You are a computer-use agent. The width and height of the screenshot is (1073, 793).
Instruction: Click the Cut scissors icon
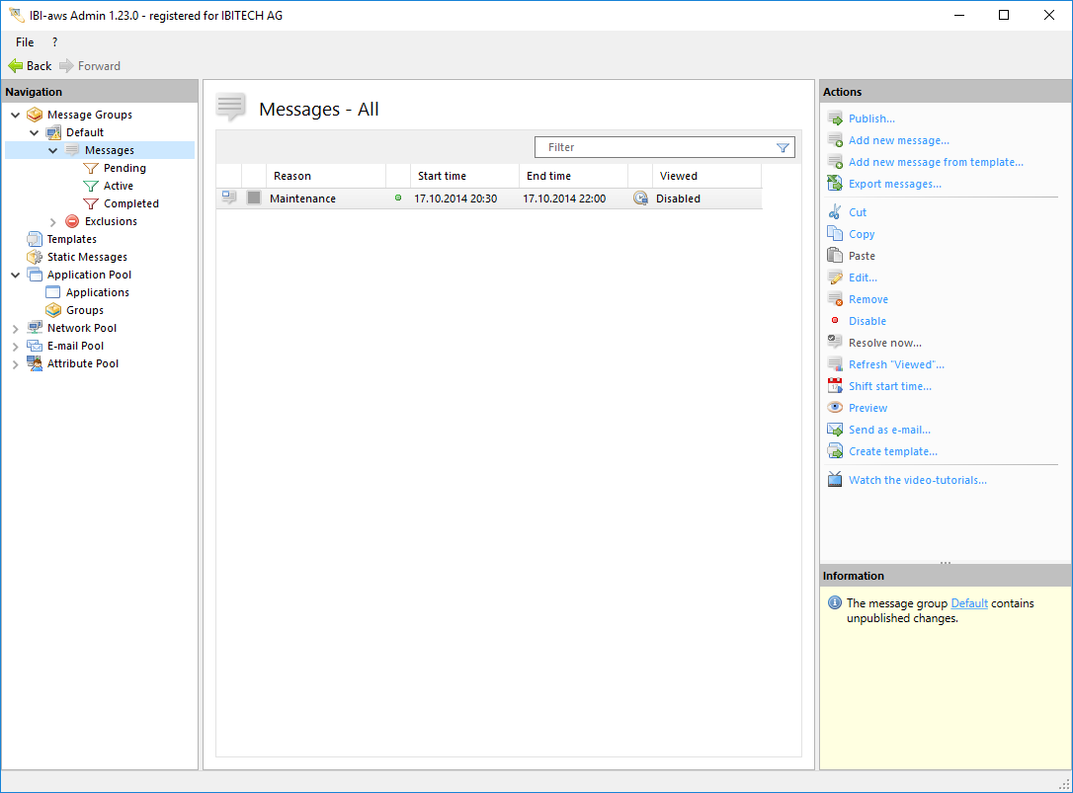[835, 212]
